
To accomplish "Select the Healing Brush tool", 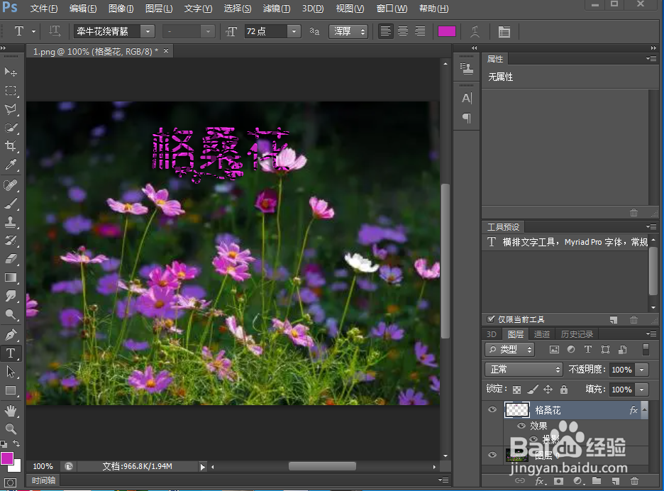I will [11, 185].
